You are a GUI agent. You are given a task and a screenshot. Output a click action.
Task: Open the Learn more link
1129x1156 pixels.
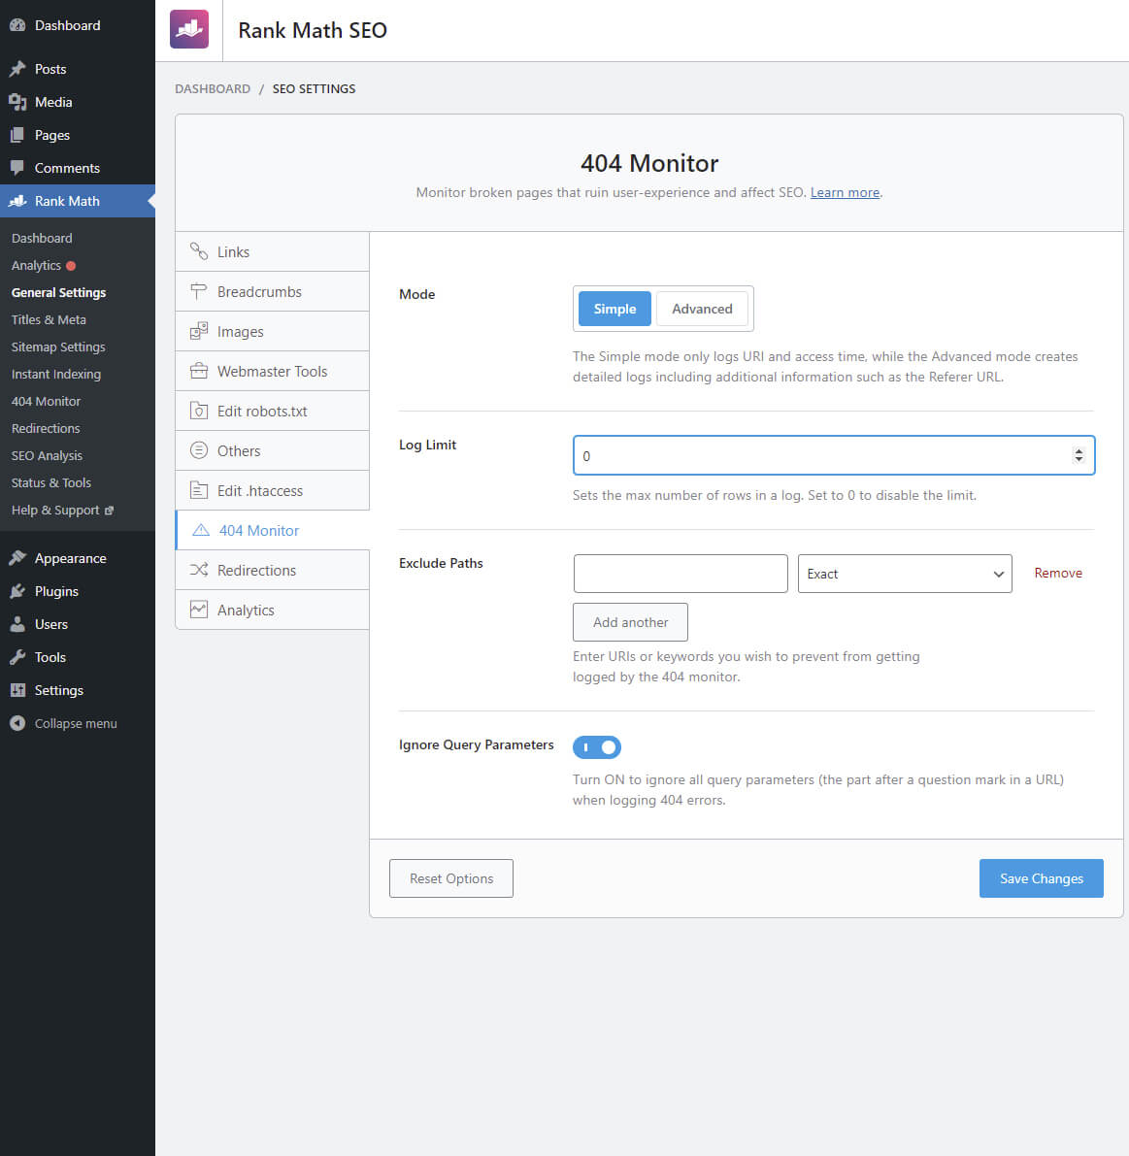[x=846, y=192]
